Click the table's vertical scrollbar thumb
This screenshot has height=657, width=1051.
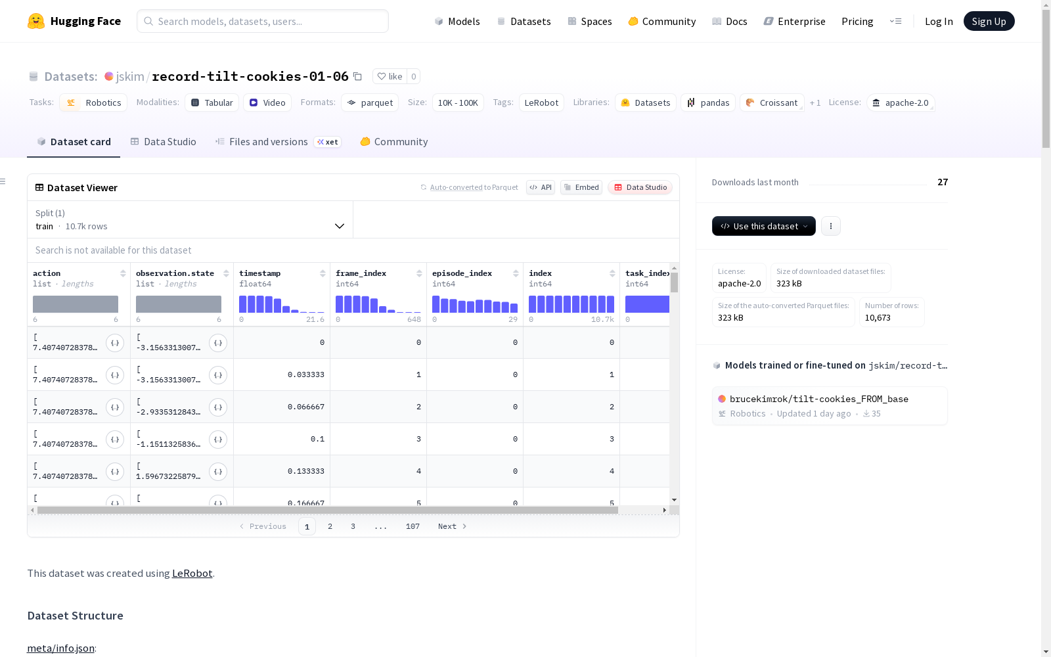(674, 283)
